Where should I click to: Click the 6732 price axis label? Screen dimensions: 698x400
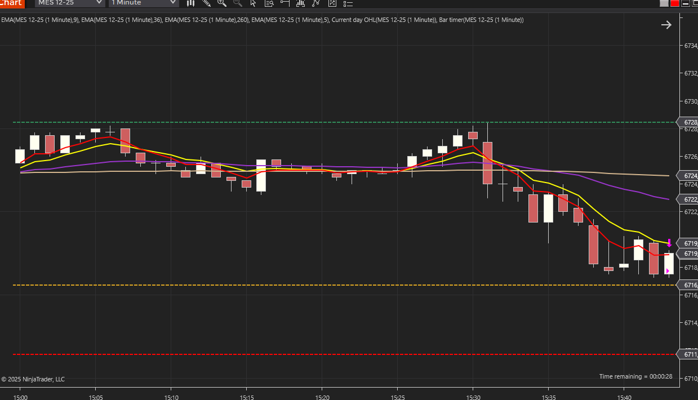click(x=691, y=74)
